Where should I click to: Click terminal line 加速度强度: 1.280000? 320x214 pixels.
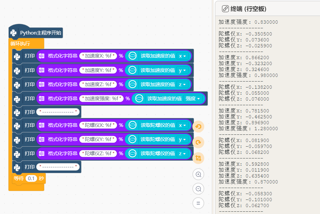248,129
